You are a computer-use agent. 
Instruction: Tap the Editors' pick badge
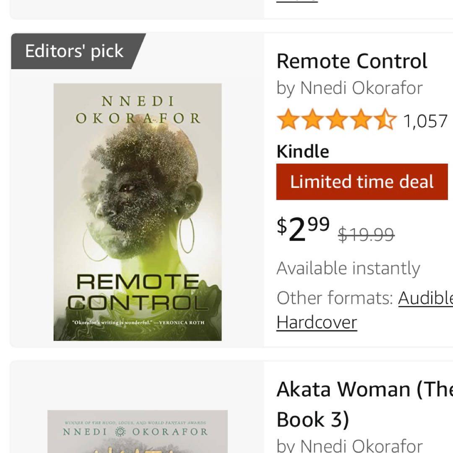click(x=74, y=51)
